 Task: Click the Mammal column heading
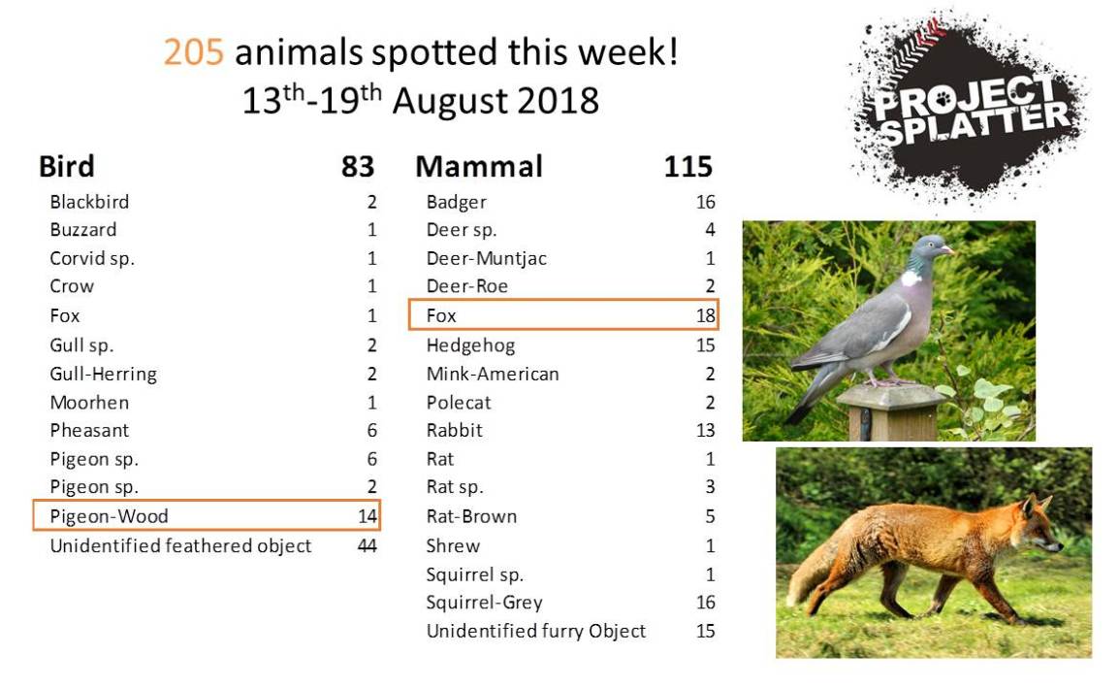click(479, 167)
